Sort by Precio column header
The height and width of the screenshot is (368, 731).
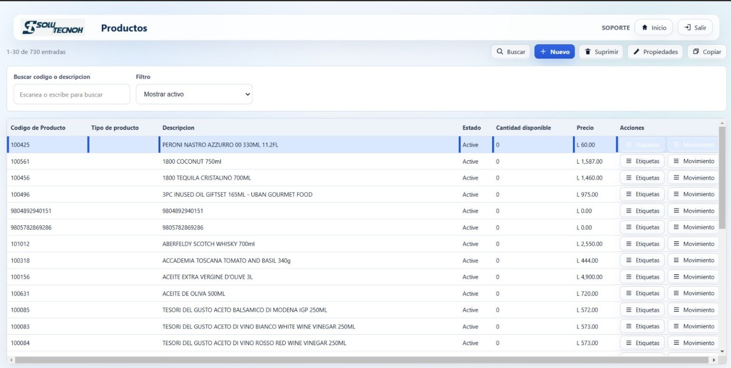(x=585, y=128)
